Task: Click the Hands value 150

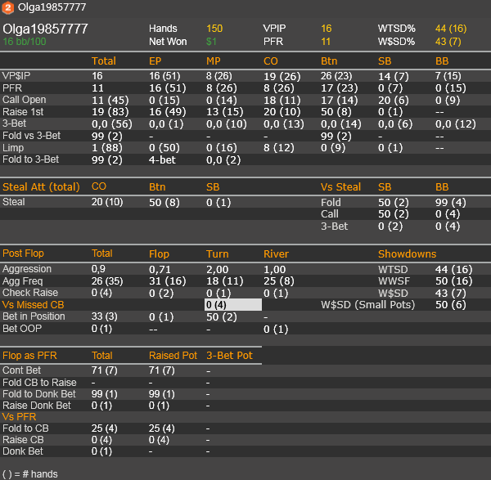Action: pyautogui.click(x=214, y=29)
